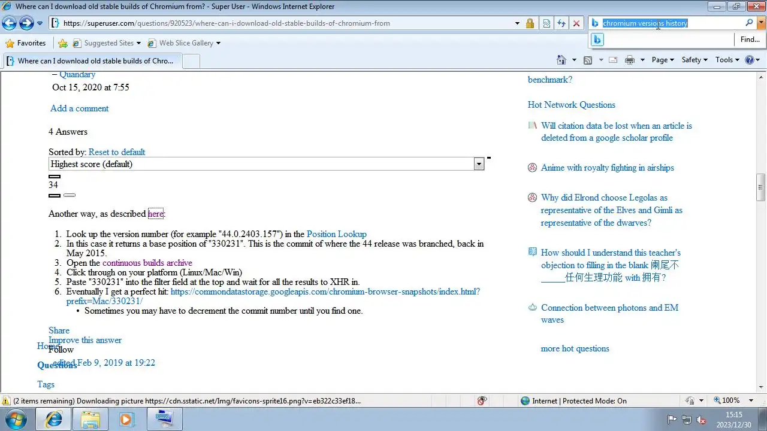Open the Safety menu
This screenshot has width=767, height=431.
(x=694, y=60)
